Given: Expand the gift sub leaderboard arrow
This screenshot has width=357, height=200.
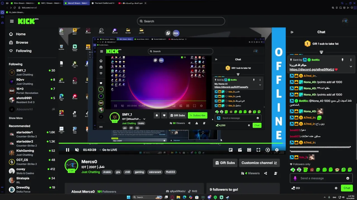Looking at the screenshot, I should 321,52.
